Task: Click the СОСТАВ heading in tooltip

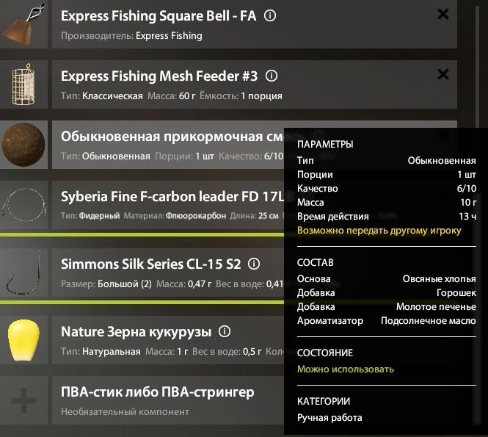Action: click(x=316, y=263)
